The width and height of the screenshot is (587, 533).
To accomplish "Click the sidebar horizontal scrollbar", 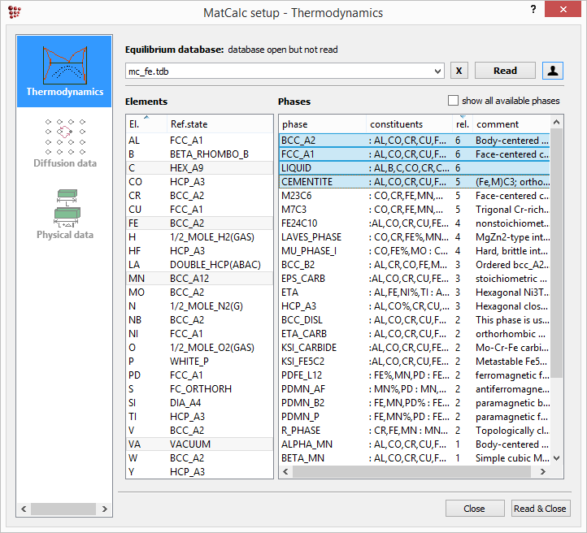I will pos(63,509).
